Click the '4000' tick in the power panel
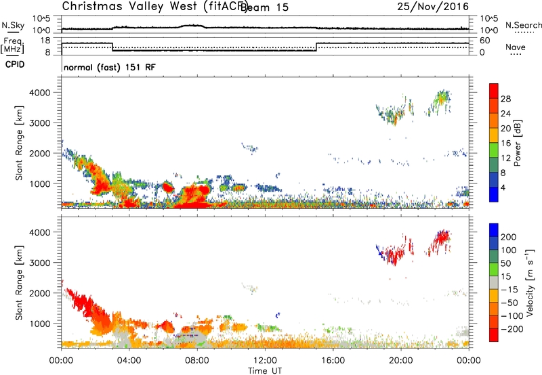Image resolution: width=542 pixels, height=375 pixels. click(x=40, y=93)
